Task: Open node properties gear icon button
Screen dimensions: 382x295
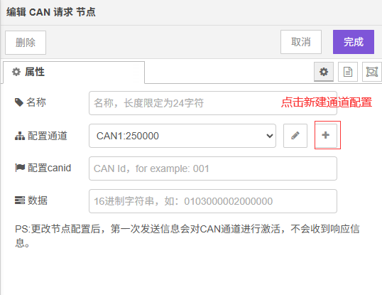Action: point(324,72)
